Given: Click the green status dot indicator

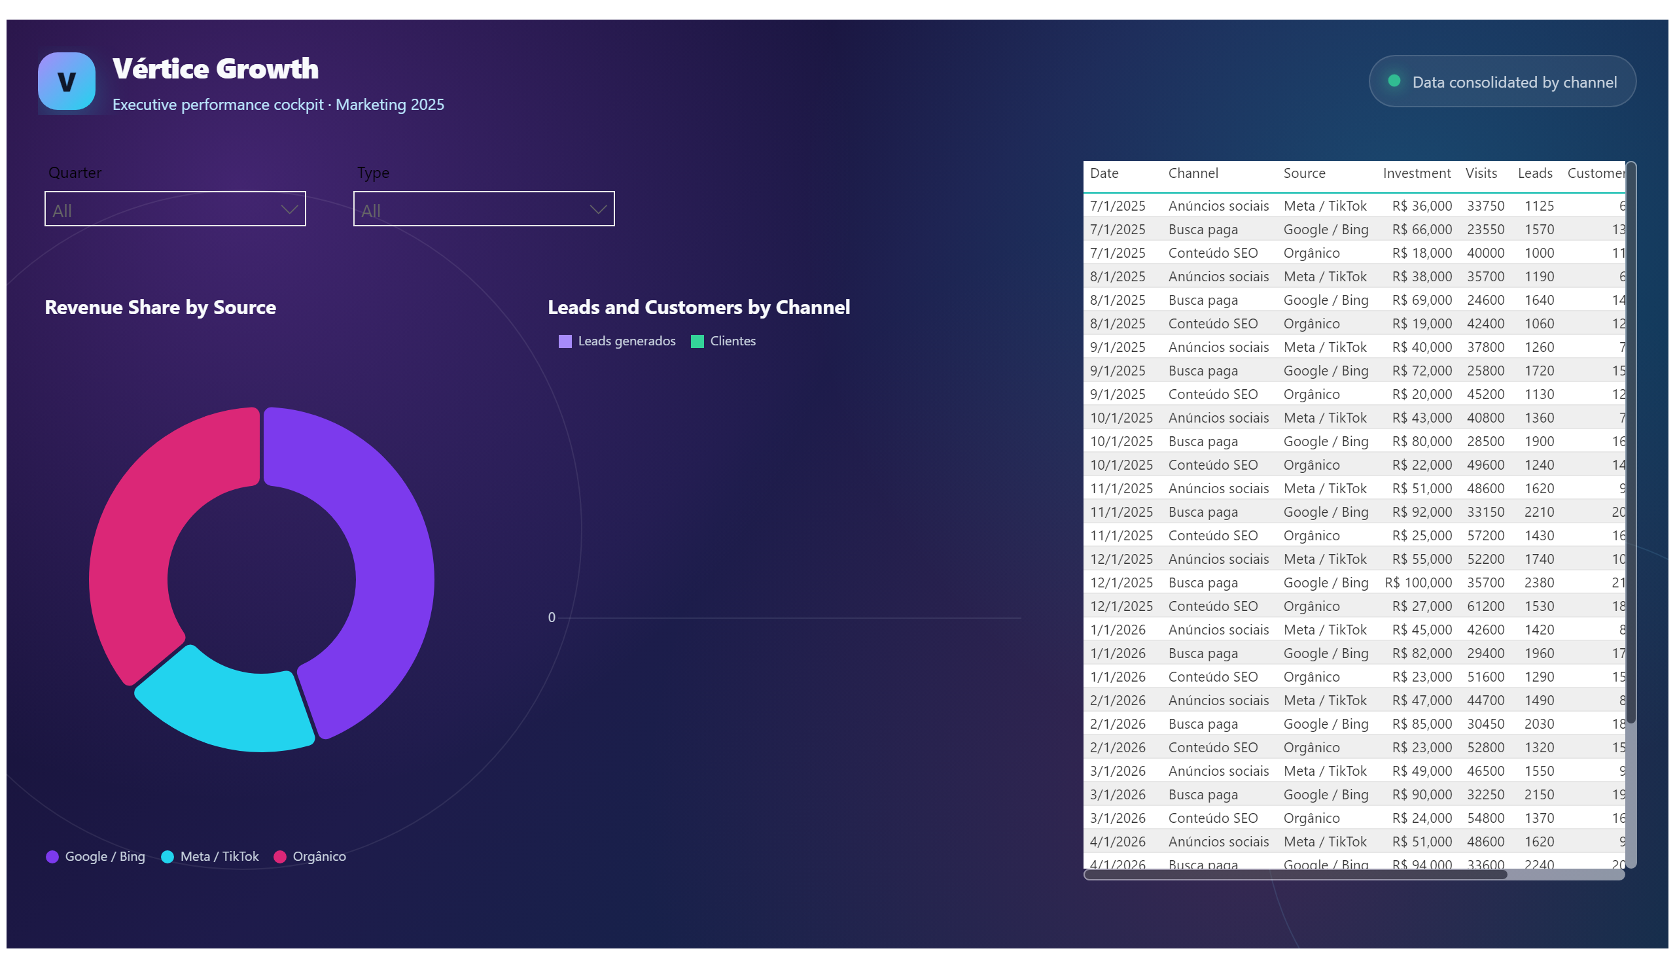Looking at the screenshot, I should point(1394,81).
